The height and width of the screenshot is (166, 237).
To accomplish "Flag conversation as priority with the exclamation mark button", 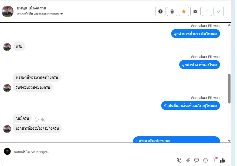I will click(x=207, y=11).
